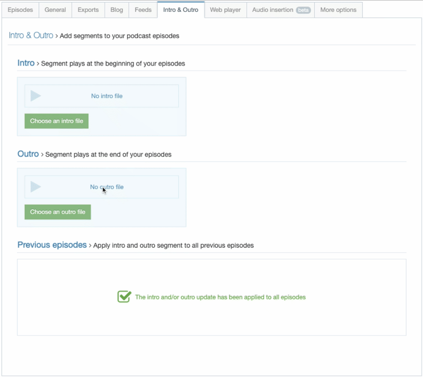423x377 pixels.
Task: Switch to the Audio insertion tab
Action: (x=280, y=10)
